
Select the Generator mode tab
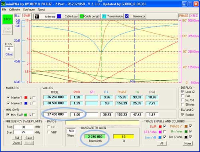tap(135, 16)
